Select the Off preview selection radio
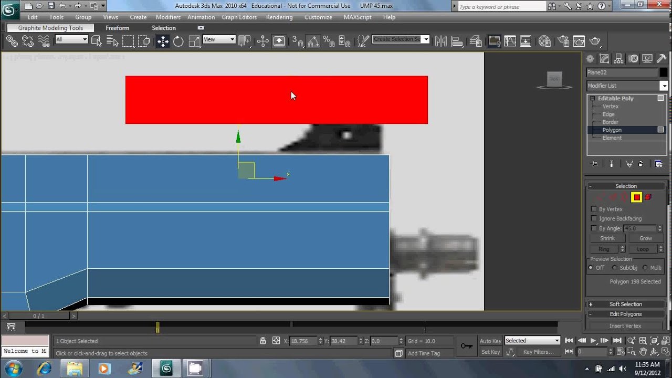Image resolution: width=672 pixels, height=378 pixels. [x=591, y=268]
